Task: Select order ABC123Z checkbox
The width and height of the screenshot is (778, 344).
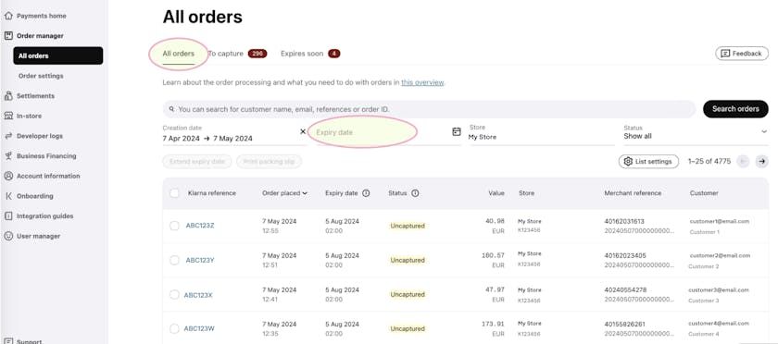Action: tap(174, 226)
